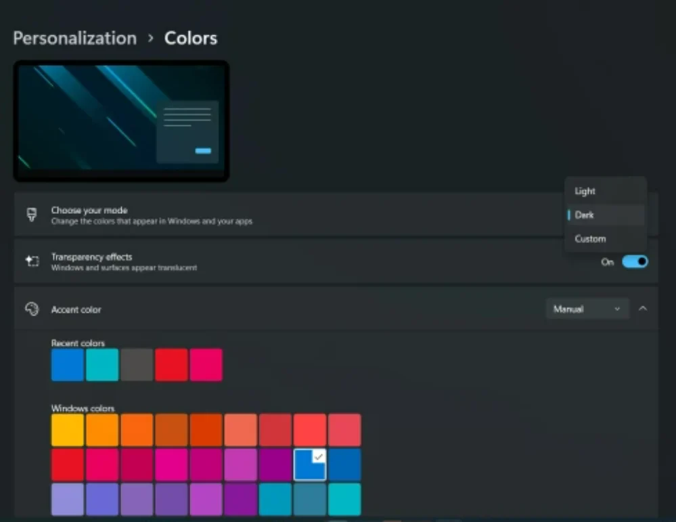Select the darker blue swatch beside checked blue
The height and width of the screenshot is (522, 676).
344,464
